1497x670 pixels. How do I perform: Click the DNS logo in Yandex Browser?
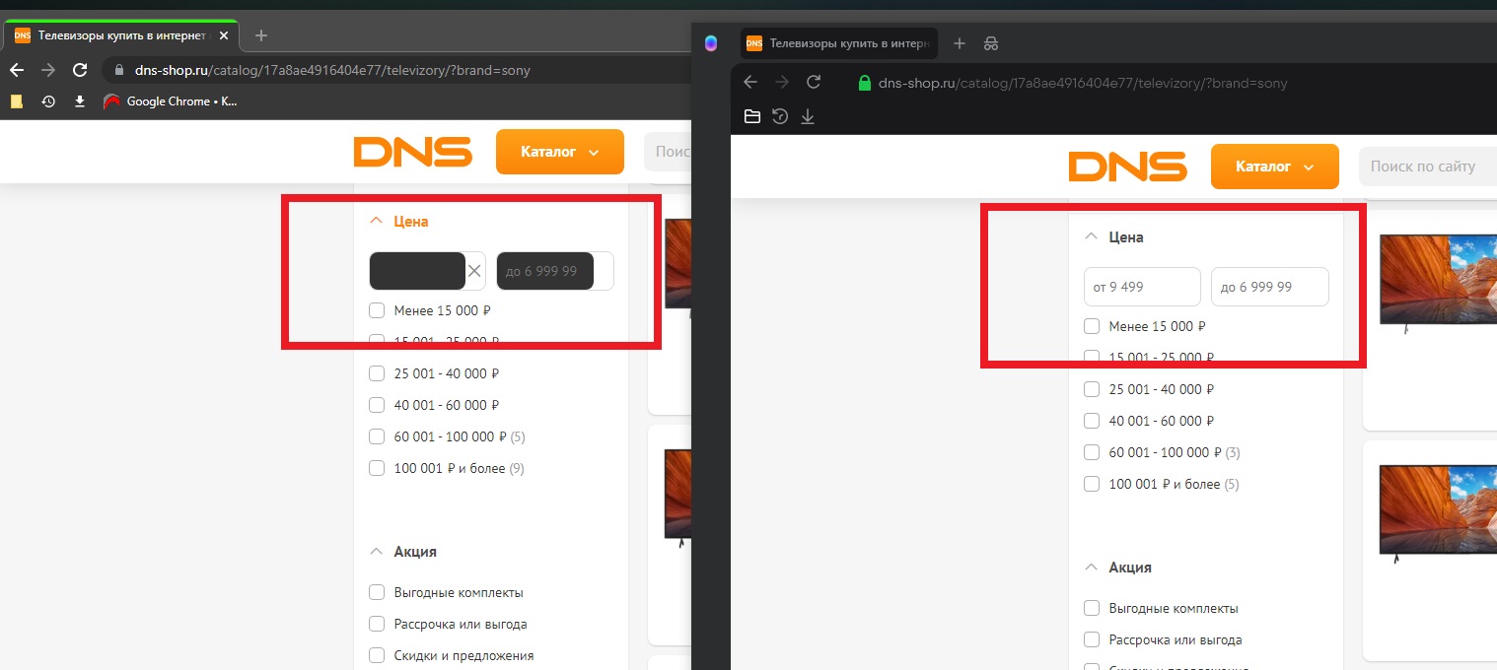[x=1128, y=167]
